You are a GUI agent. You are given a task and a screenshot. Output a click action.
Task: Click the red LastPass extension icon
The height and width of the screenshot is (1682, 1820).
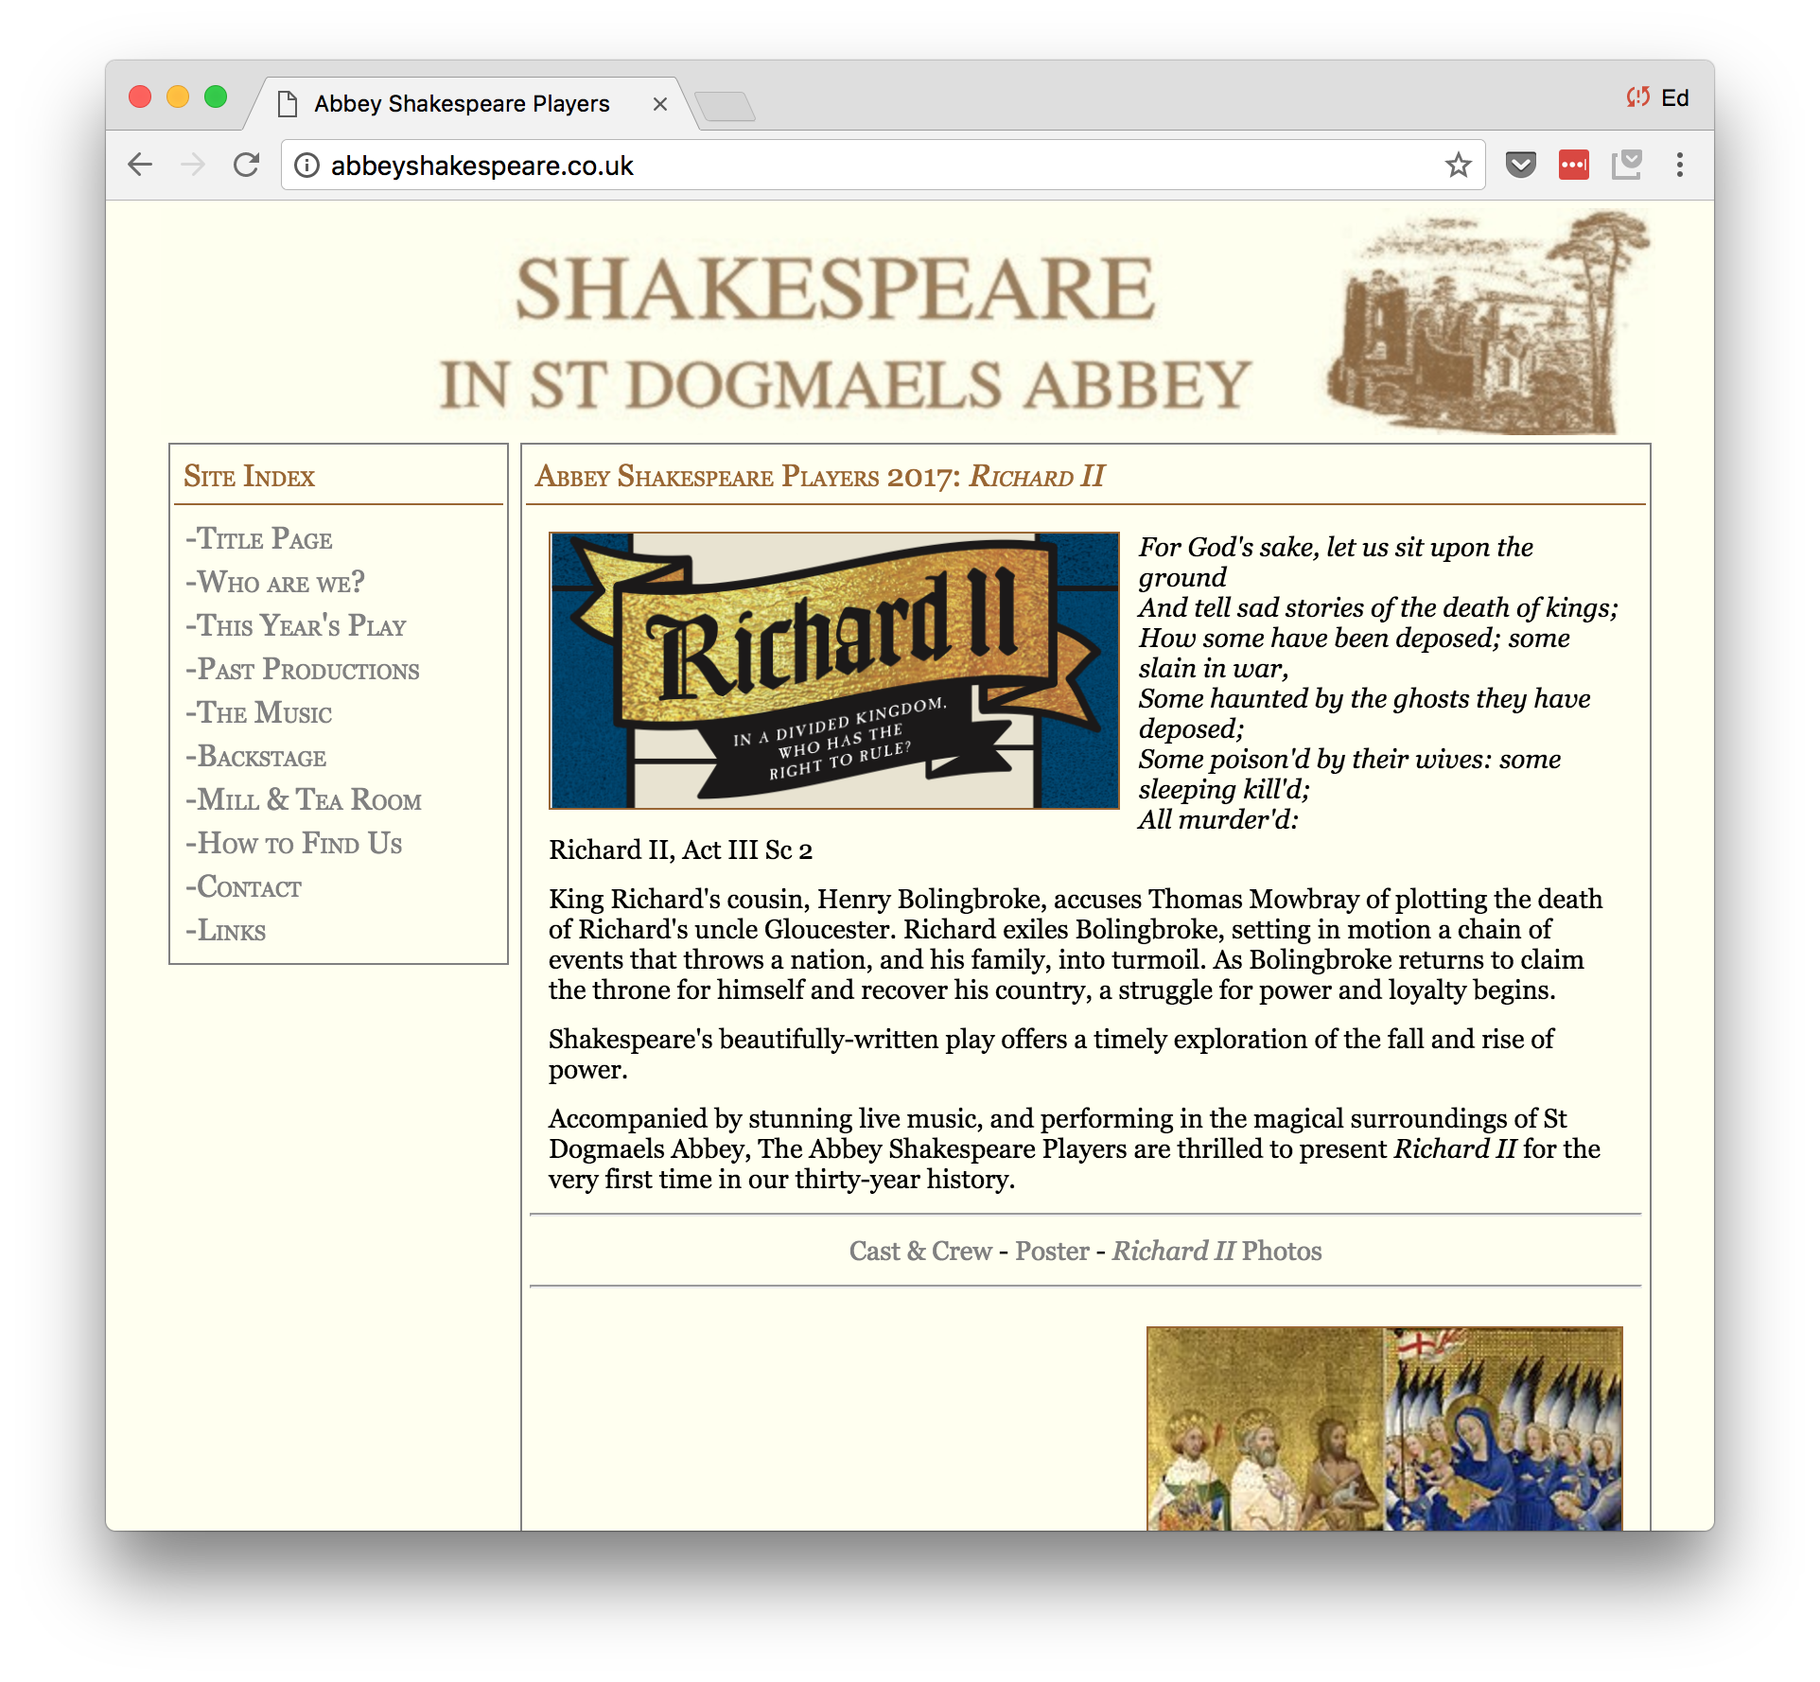coord(1573,166)
